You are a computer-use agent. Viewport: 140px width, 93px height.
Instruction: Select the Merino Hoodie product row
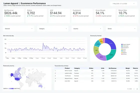coord(96,70)
